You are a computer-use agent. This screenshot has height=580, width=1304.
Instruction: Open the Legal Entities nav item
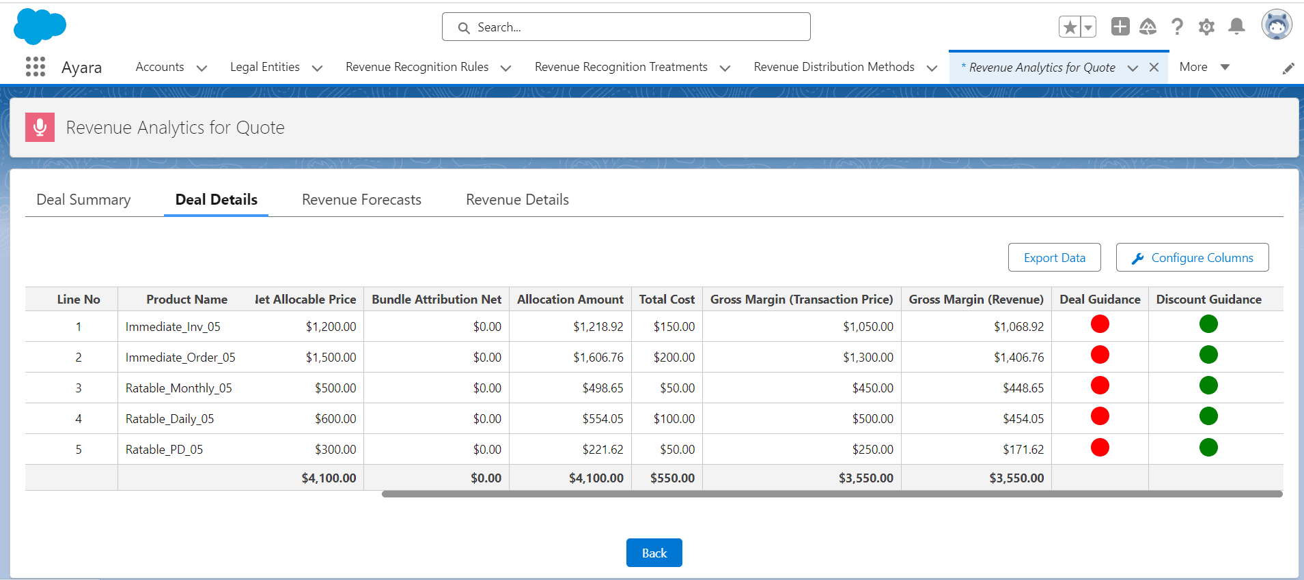point(265,67)
